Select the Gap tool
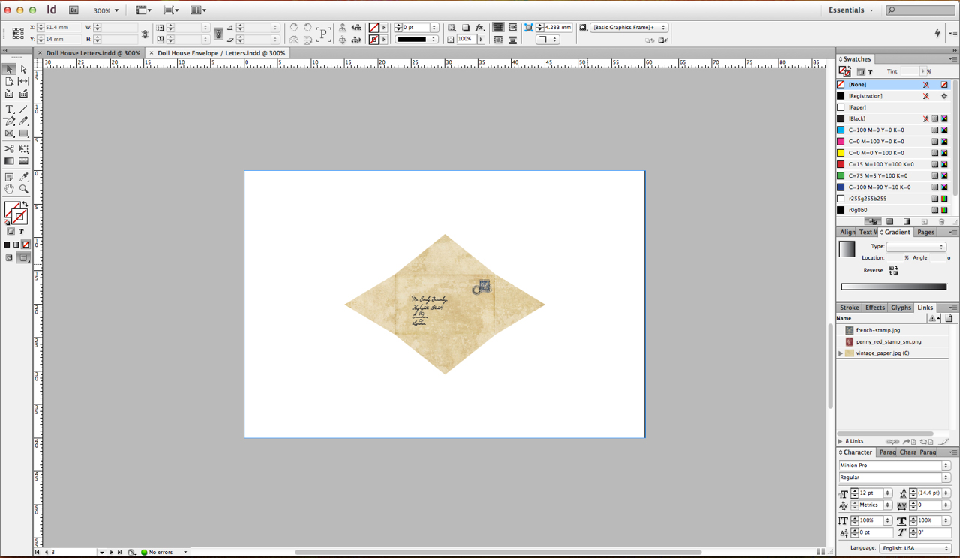The image size is (960, 558). tap(23, 81)
